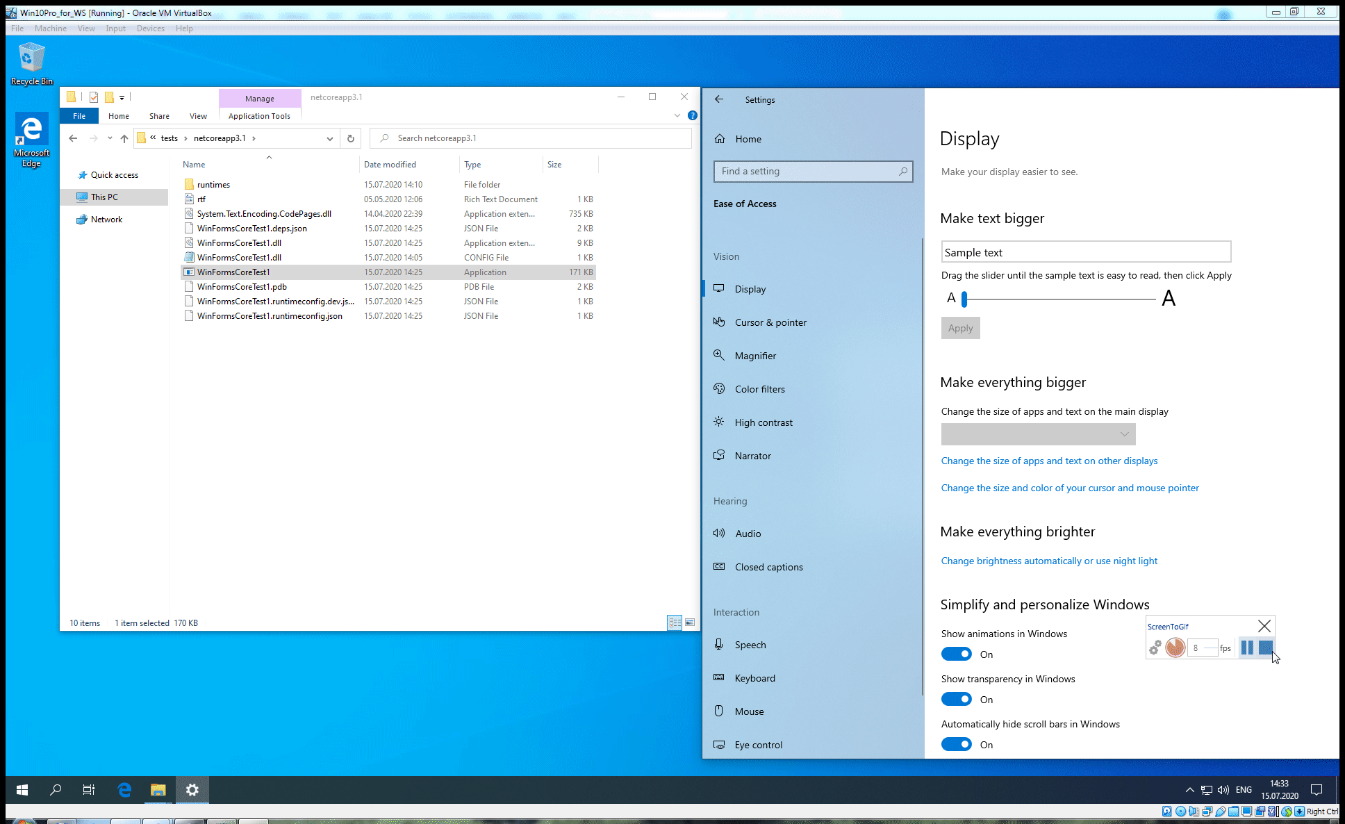Toggle Automatically hide scroll bars switch
This screenshot has height=824, width=1345.
957,745
